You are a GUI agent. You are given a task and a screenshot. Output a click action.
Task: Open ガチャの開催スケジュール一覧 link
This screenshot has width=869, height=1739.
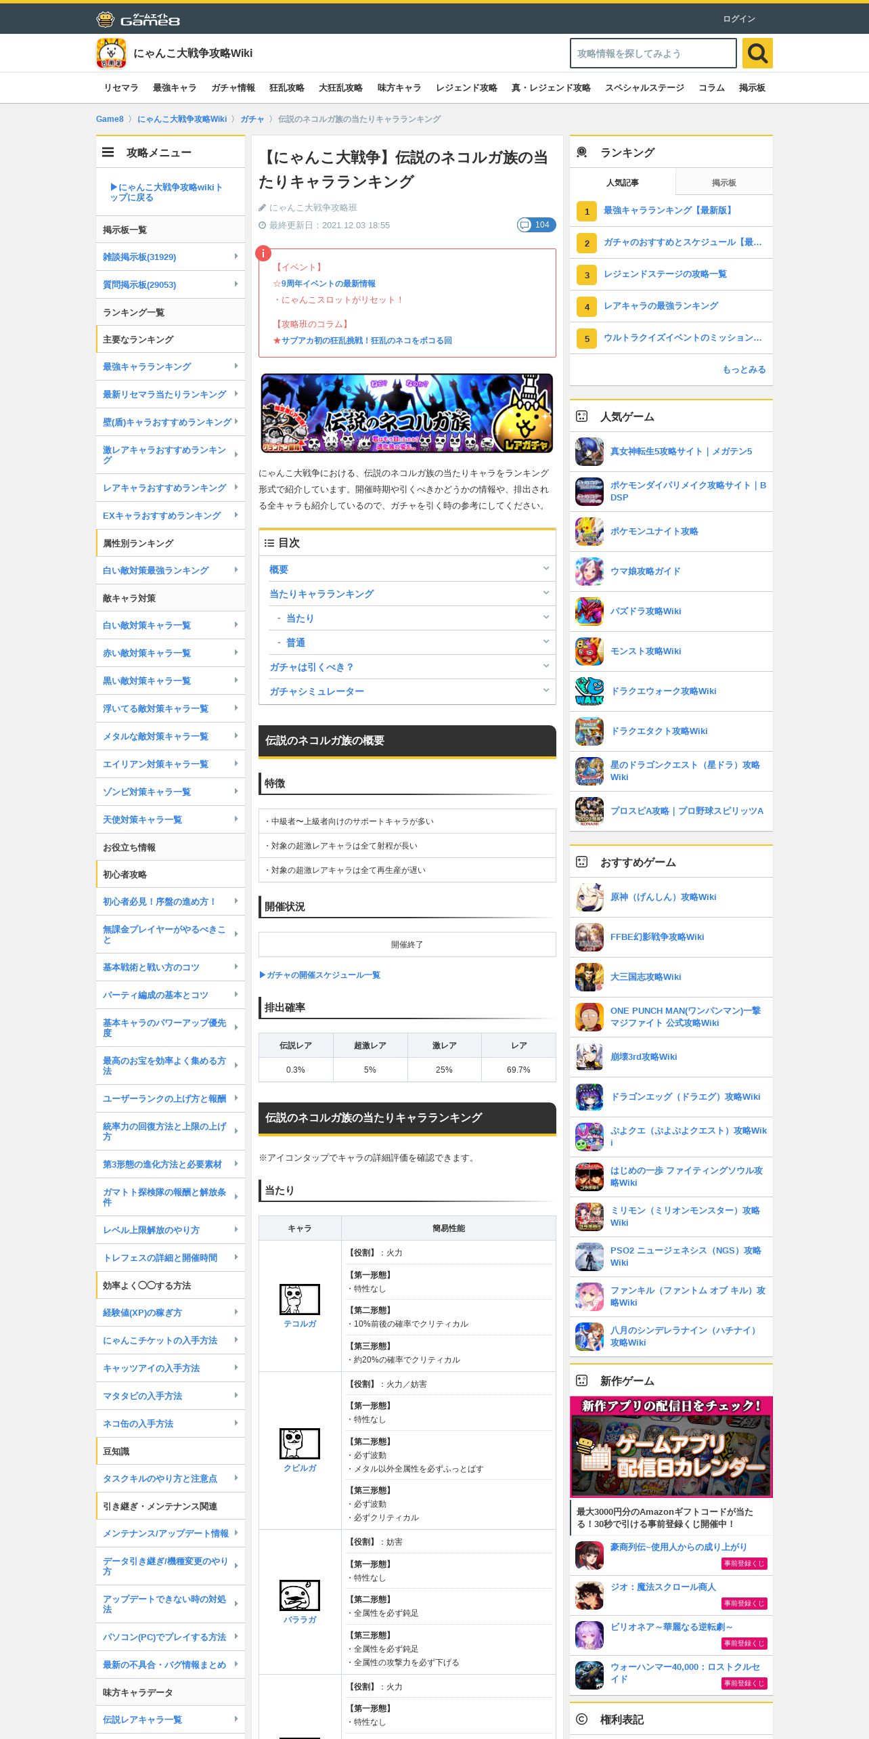319,975
